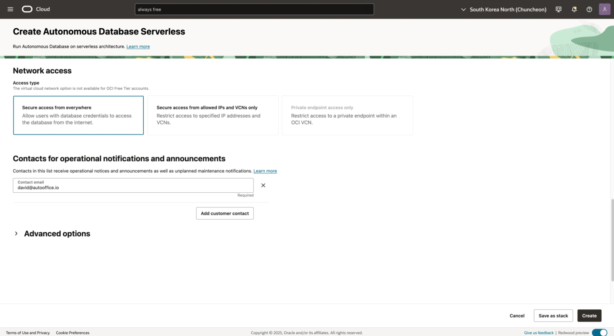Viewport: 614px width, 336px height.
Task: Click the Create Autonomous Database Serverless title
Action: pos(99,32)
